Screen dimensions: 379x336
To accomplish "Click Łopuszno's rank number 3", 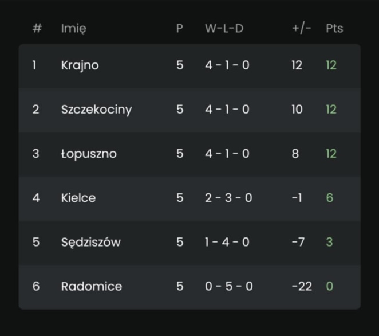I will click(35, 154).
